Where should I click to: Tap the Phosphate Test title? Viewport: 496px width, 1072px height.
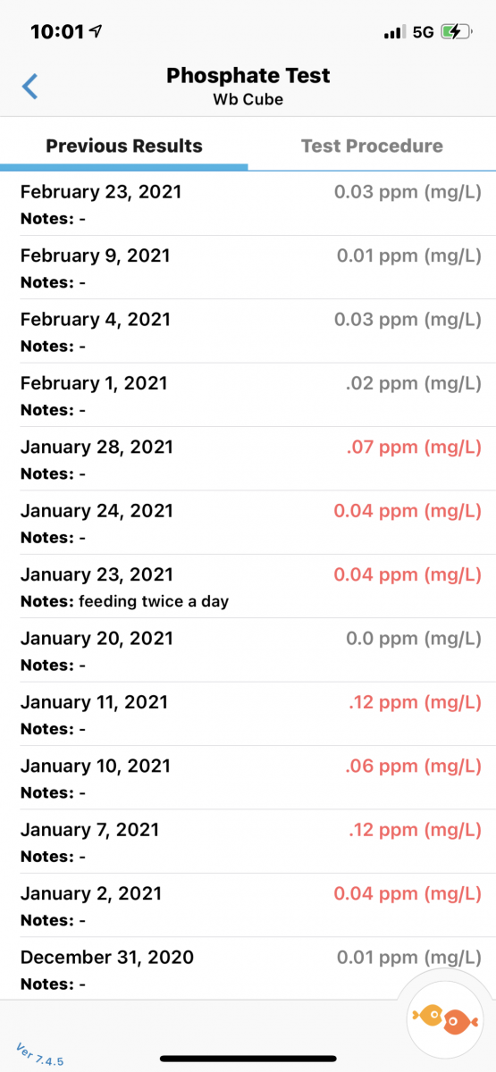click(248, 76)
